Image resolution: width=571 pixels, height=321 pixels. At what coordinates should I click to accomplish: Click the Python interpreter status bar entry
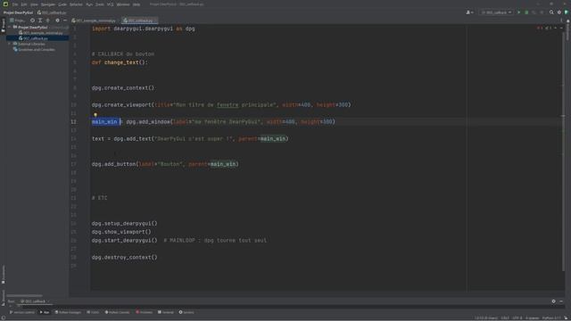[551, 318]
